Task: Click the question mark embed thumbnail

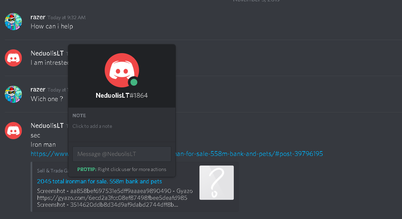Action: [217, 183]
